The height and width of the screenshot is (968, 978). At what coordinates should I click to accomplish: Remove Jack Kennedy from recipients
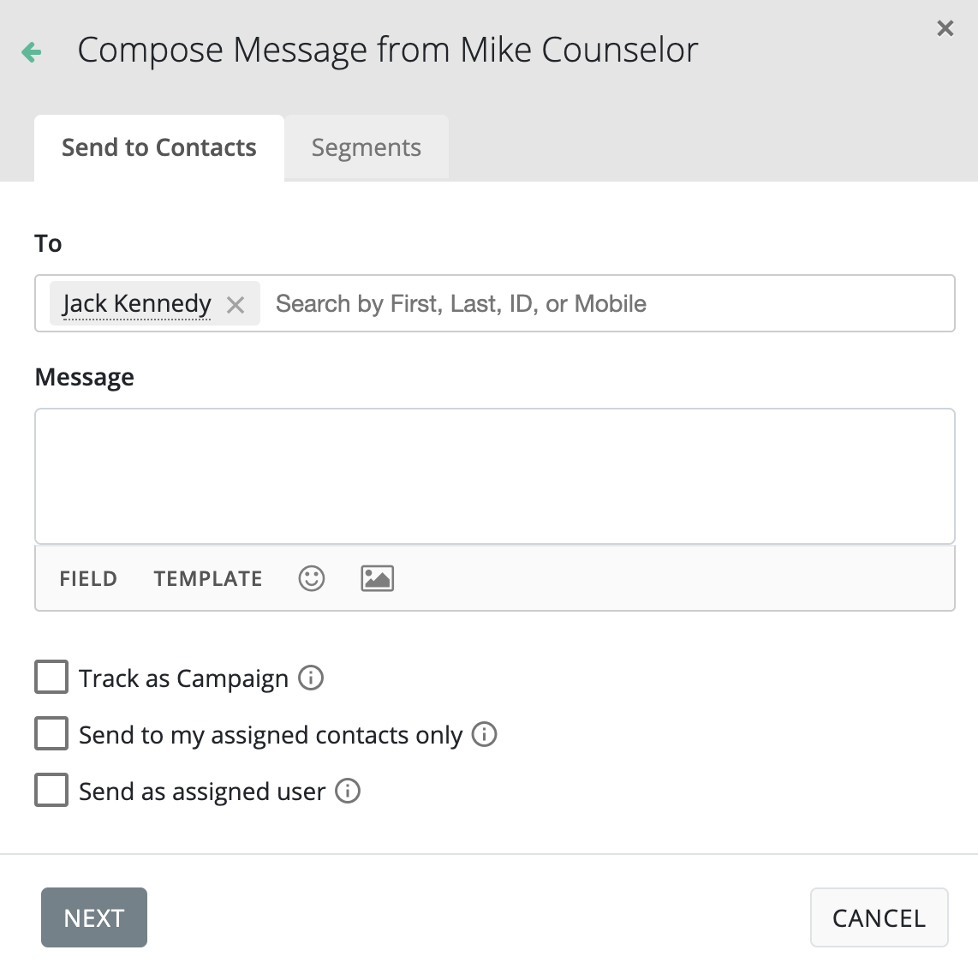click(236, 304)
